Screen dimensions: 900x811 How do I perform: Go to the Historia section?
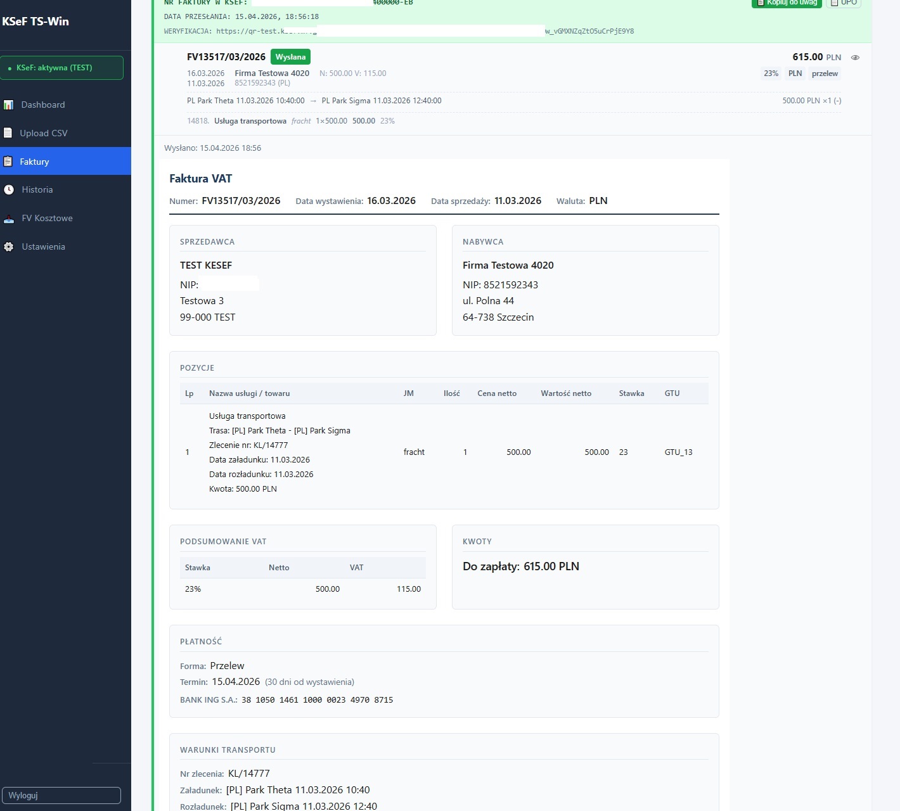click(x=37, y=190)
